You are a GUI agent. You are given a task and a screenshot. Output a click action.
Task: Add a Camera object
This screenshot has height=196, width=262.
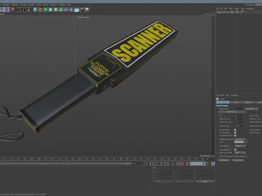pos(82,9)
